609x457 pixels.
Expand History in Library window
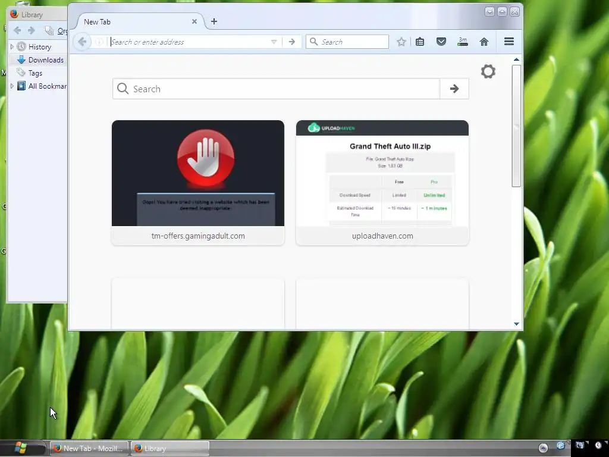pyautogui.click(x=12, y=46)
